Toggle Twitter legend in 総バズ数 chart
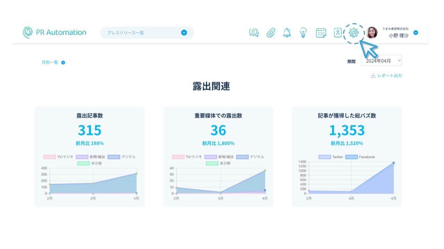 [331, 157]
